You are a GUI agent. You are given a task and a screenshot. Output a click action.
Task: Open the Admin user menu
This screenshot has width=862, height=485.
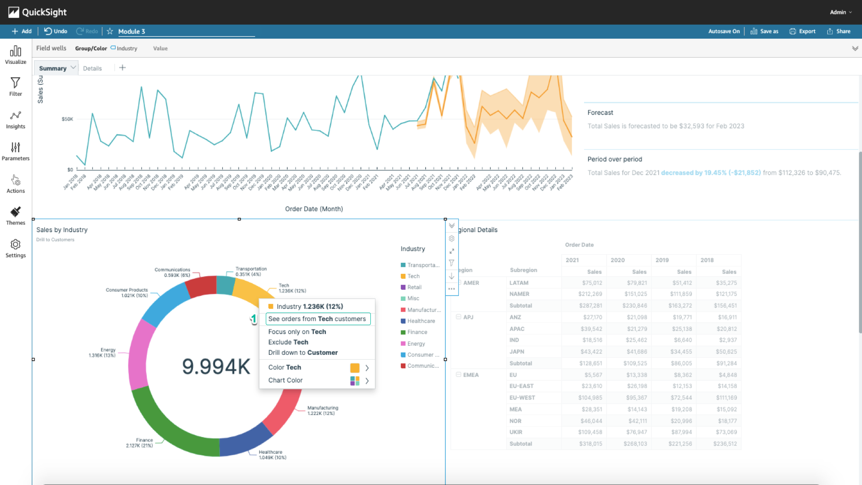[840, 12]
